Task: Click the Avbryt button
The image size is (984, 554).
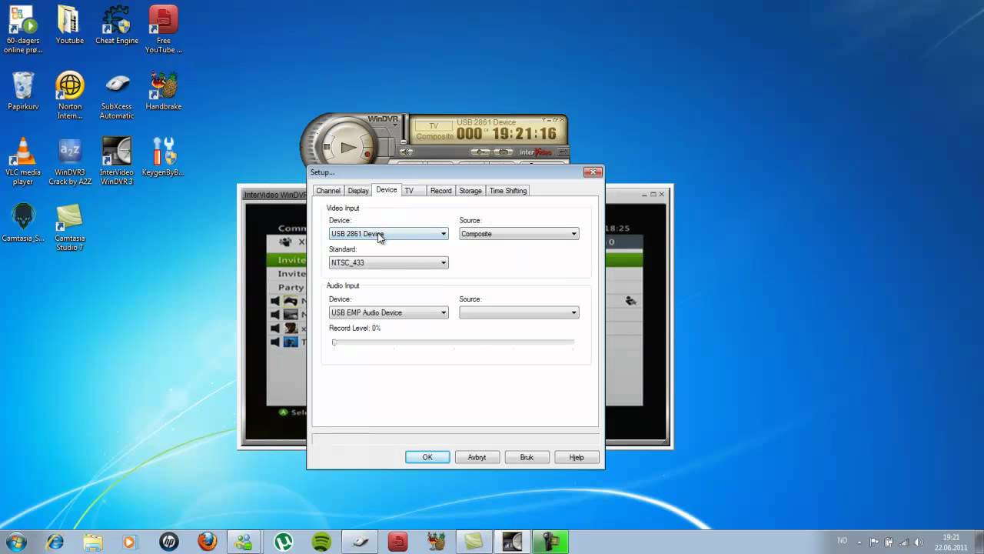Action: point(477,457)
